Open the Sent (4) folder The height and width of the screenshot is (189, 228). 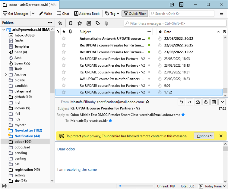tap(21, 52)
